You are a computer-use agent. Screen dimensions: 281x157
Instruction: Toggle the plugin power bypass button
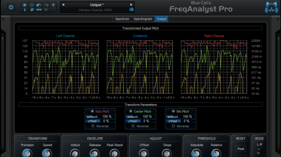click(x=11, y=7)
